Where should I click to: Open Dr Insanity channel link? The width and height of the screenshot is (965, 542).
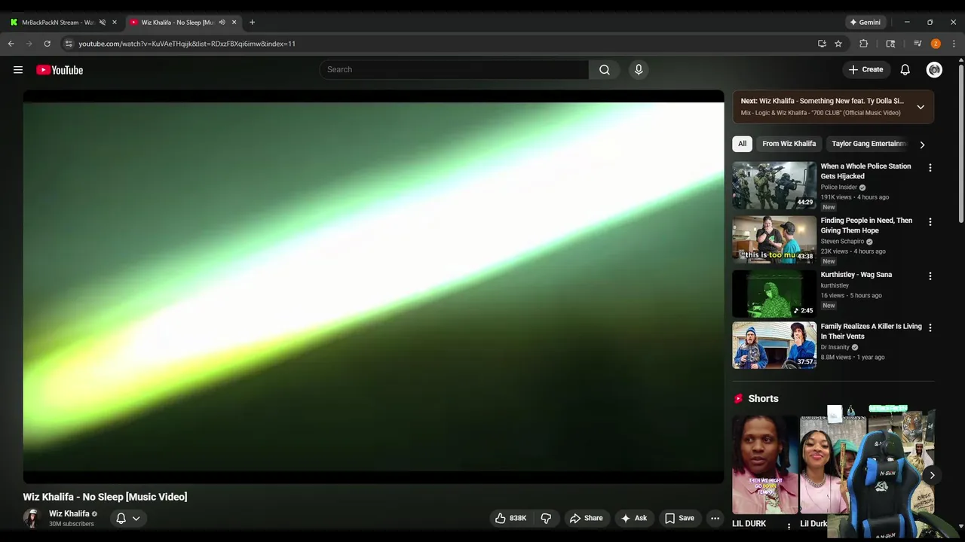tap(835, 347)
